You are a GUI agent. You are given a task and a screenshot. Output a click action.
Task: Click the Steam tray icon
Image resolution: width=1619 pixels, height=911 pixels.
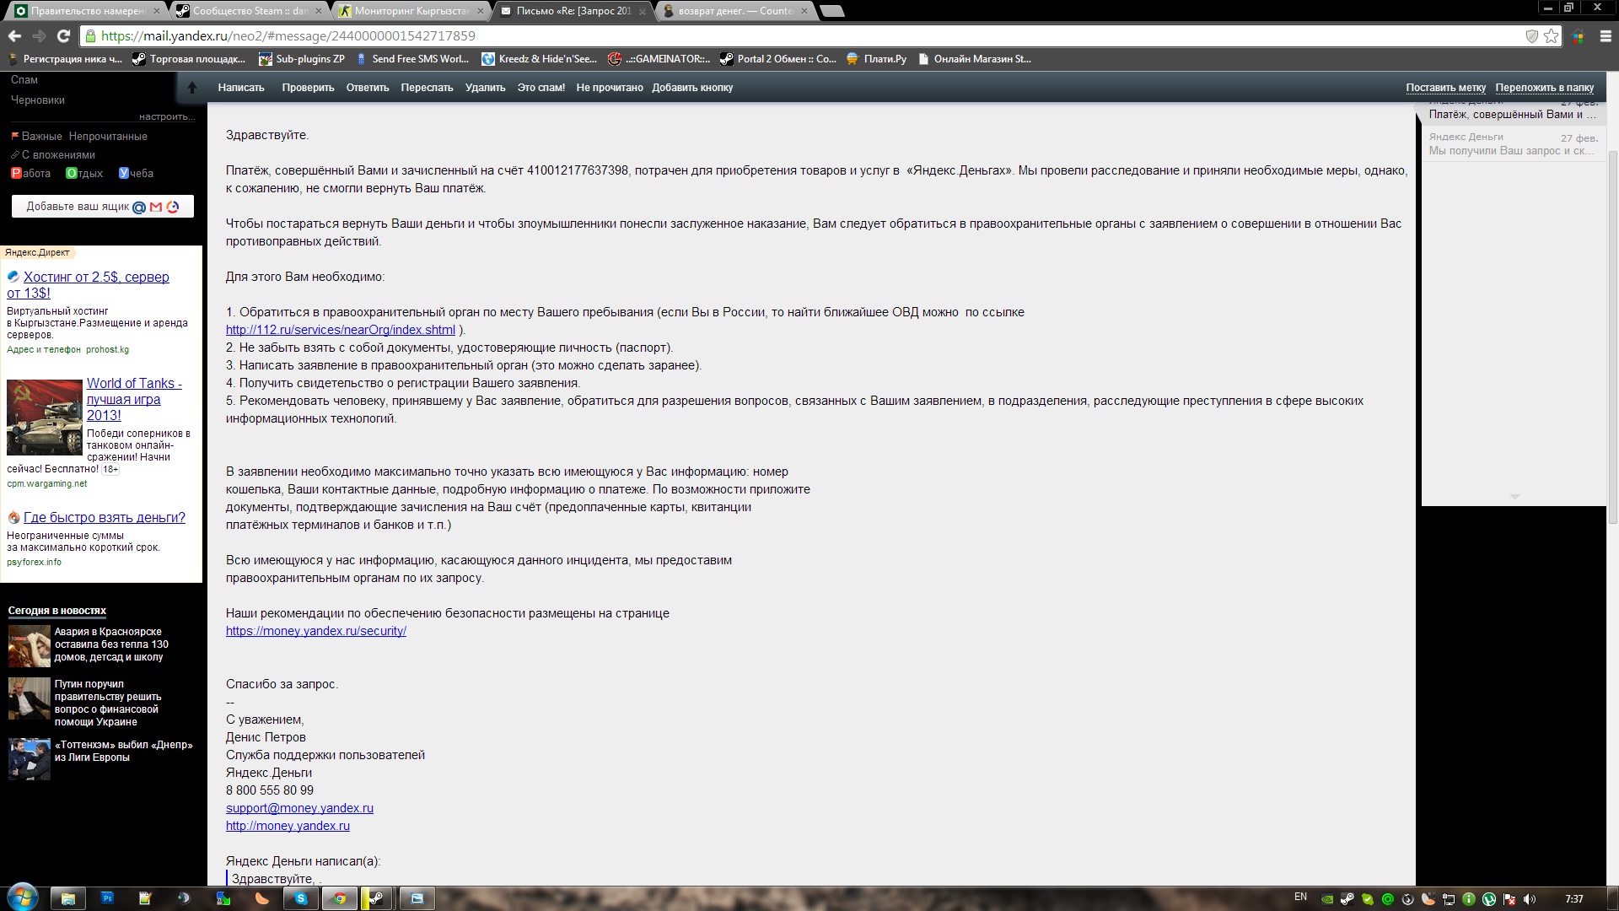tap(1347, 899)
